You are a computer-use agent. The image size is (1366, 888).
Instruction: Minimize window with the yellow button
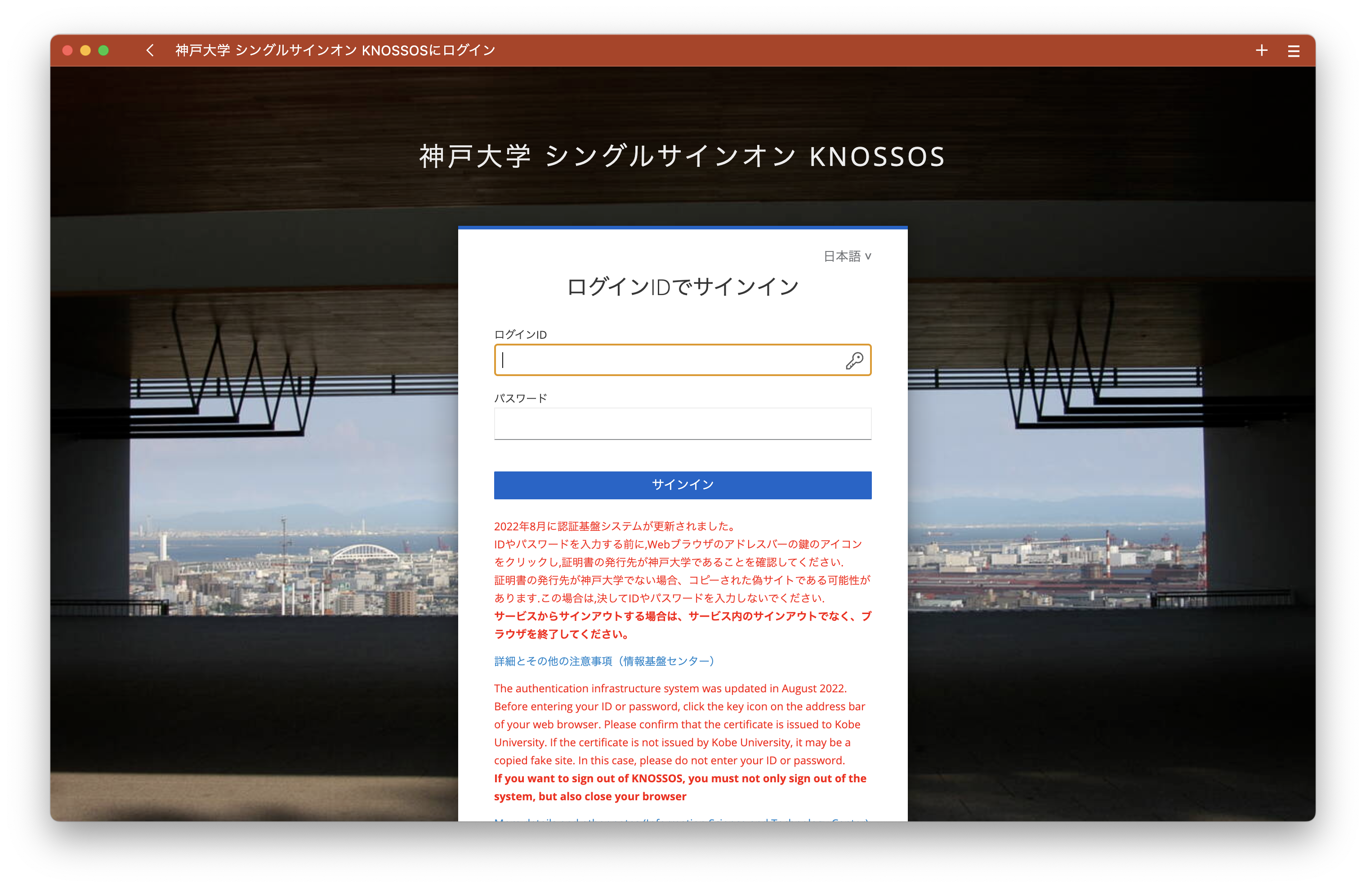(x=85, y=50)
